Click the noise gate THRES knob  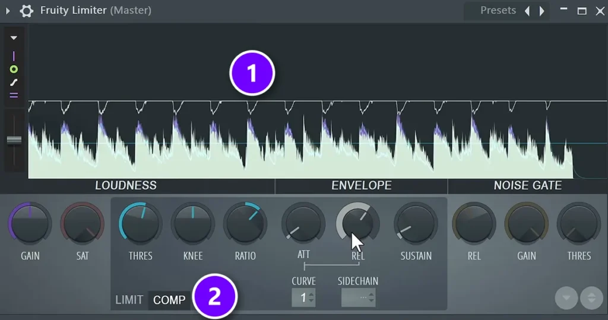[578, 224]
